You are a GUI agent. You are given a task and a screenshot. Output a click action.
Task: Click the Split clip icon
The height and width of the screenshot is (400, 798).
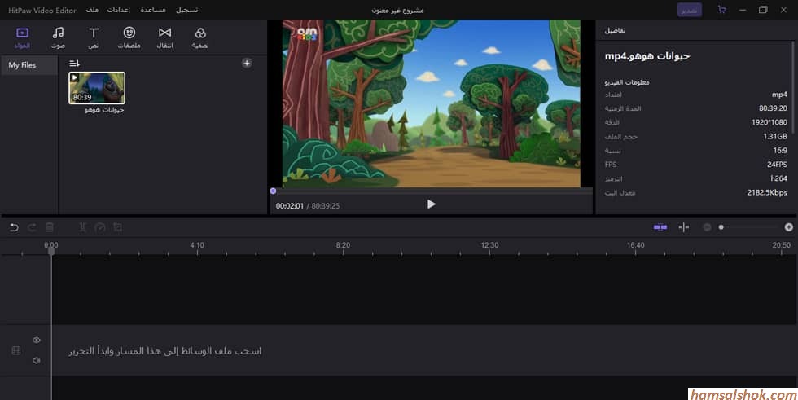82,227
